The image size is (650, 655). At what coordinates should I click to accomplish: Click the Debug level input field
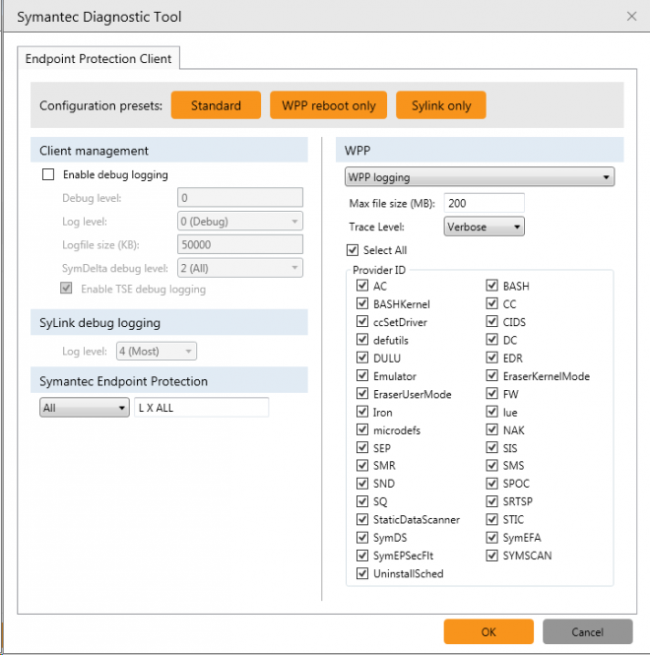[240, 197]
